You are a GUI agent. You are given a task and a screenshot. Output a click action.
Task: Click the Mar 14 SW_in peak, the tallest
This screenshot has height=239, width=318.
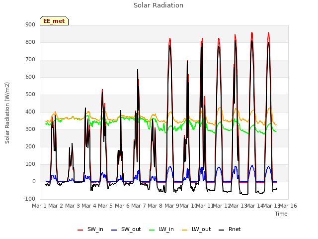coord(252,32)
